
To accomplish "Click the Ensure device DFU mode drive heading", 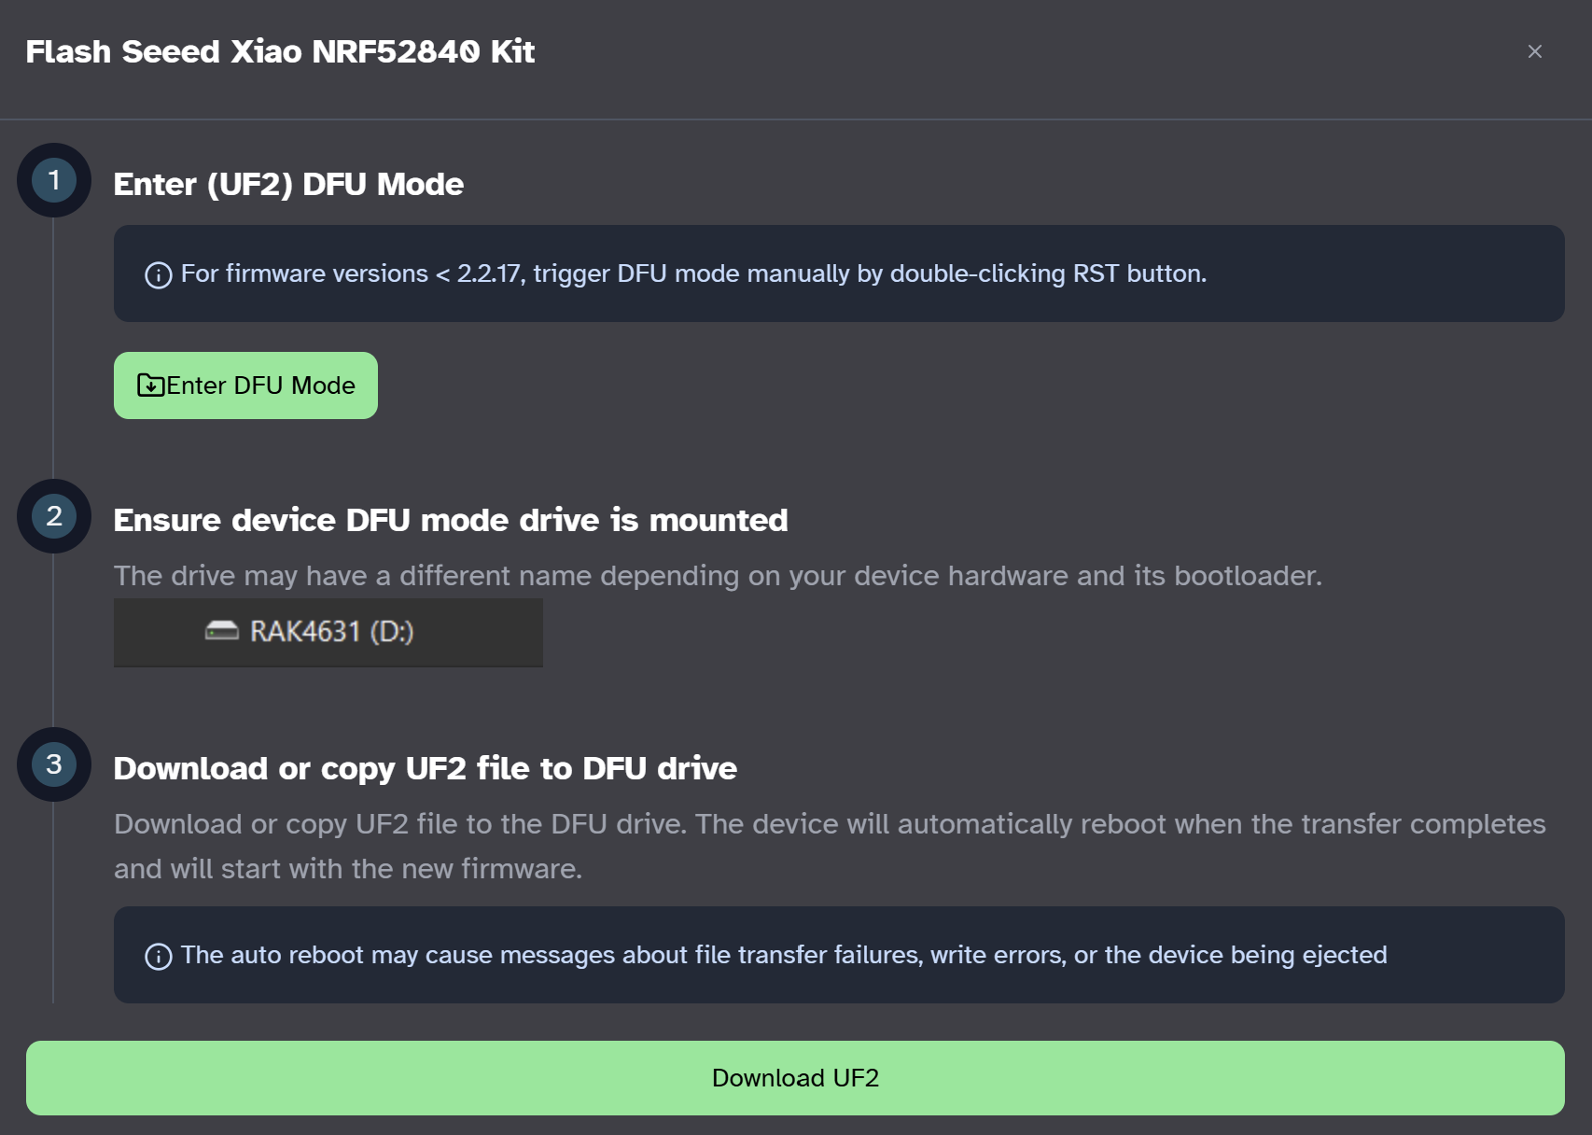I will pyautogui.click(x=450, y=521).
